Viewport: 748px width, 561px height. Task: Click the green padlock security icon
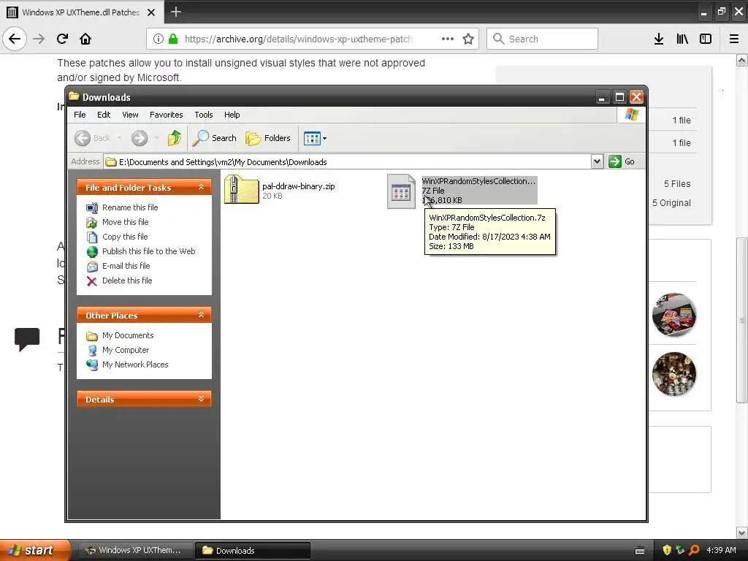coord(173,39)
